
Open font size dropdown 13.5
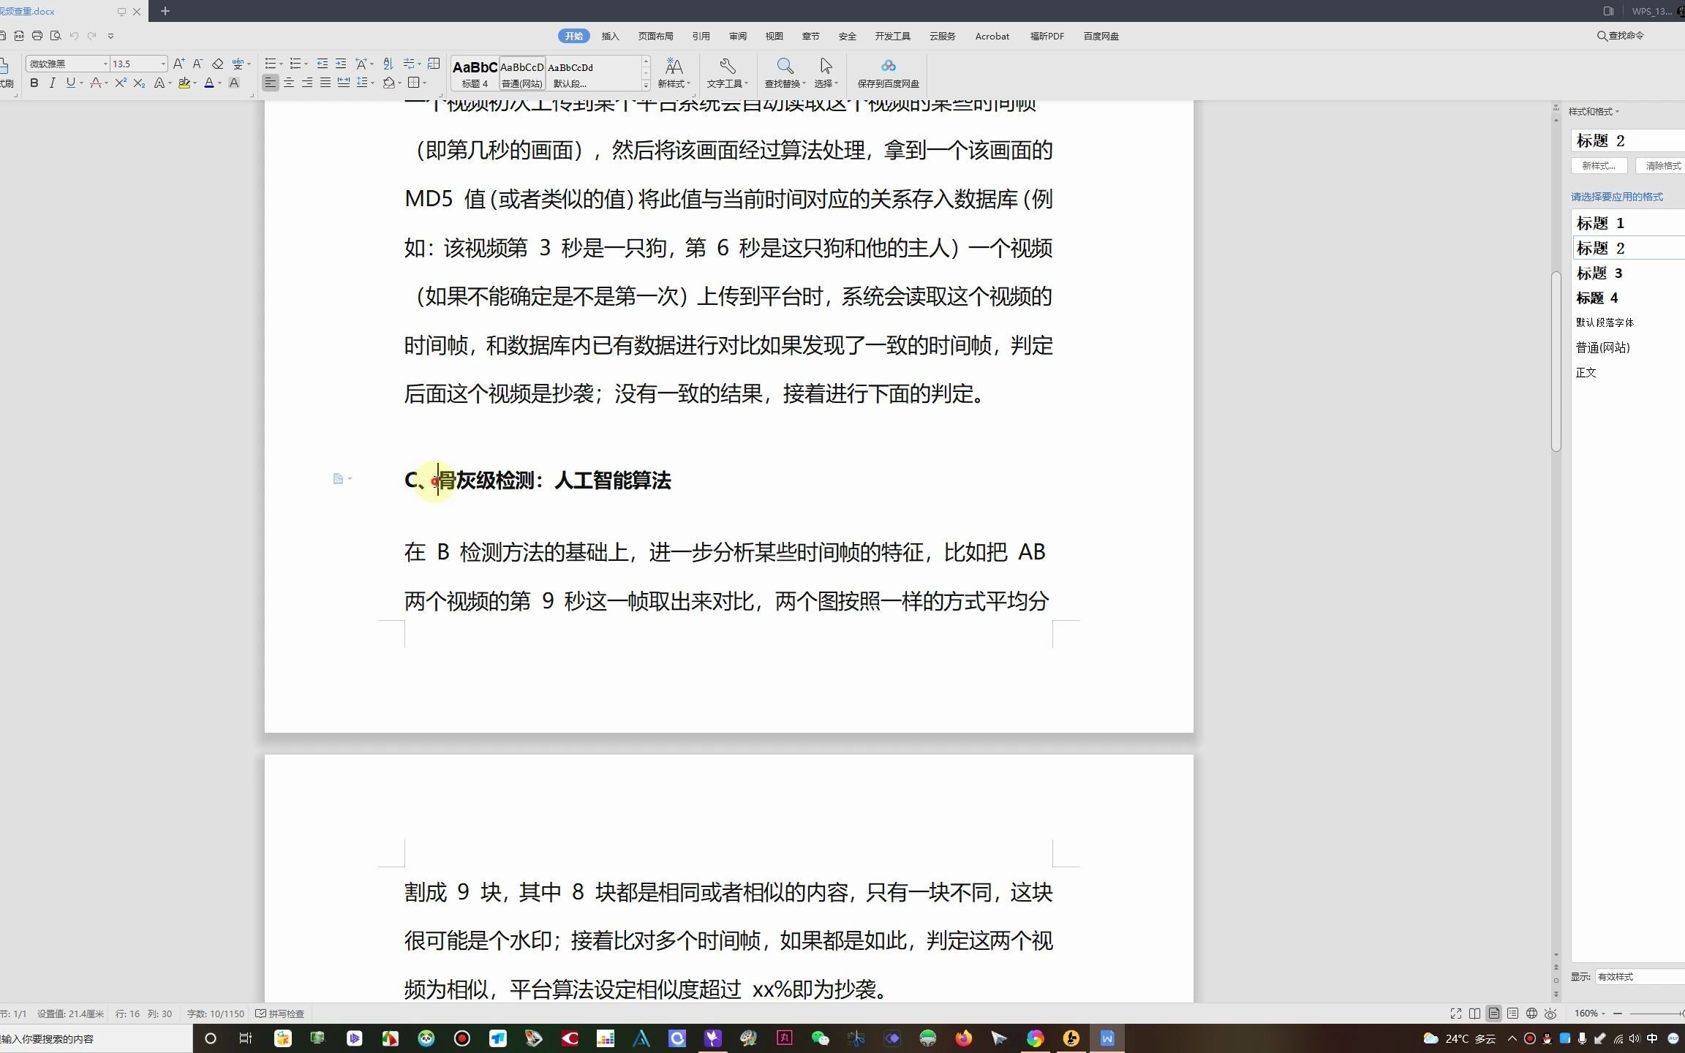pyautogui.click(x=163, y=64)
